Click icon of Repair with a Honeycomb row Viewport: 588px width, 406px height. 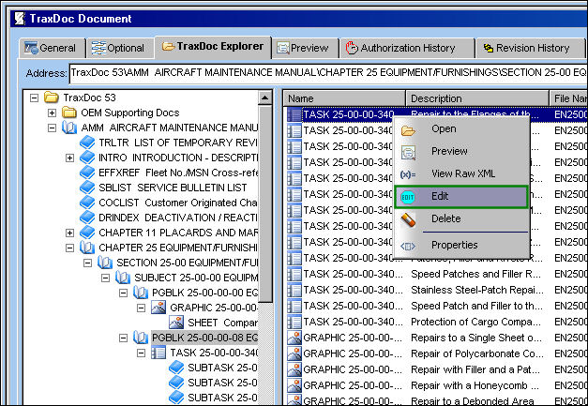point(294,385)
